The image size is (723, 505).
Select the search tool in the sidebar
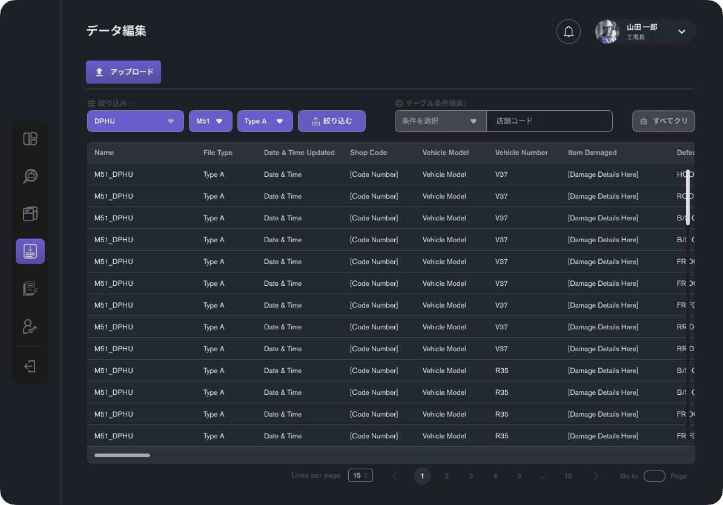pyautogui.click(x=30, y=176)
